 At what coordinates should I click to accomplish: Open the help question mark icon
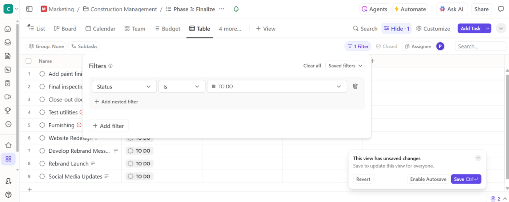point(8,195)
